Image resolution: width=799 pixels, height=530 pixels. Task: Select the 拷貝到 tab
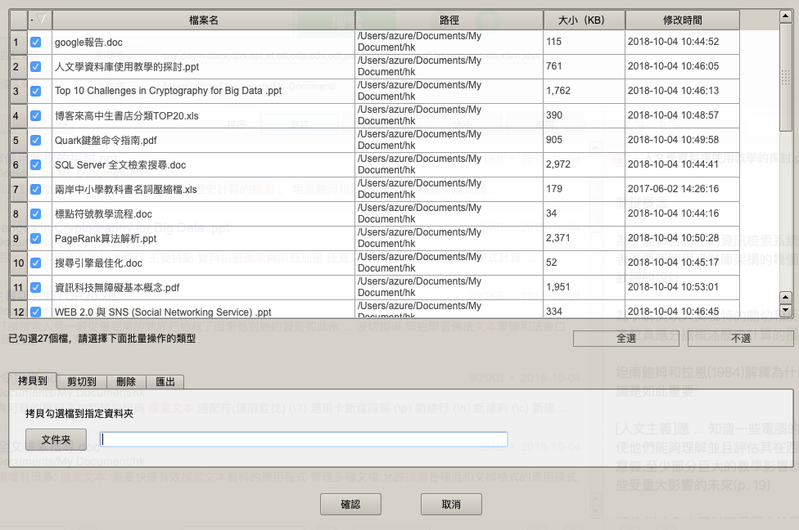33,381
